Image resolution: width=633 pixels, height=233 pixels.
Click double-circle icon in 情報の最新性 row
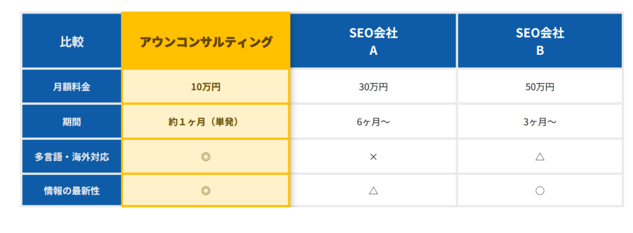pyautogui.click(x=205, y=190)
